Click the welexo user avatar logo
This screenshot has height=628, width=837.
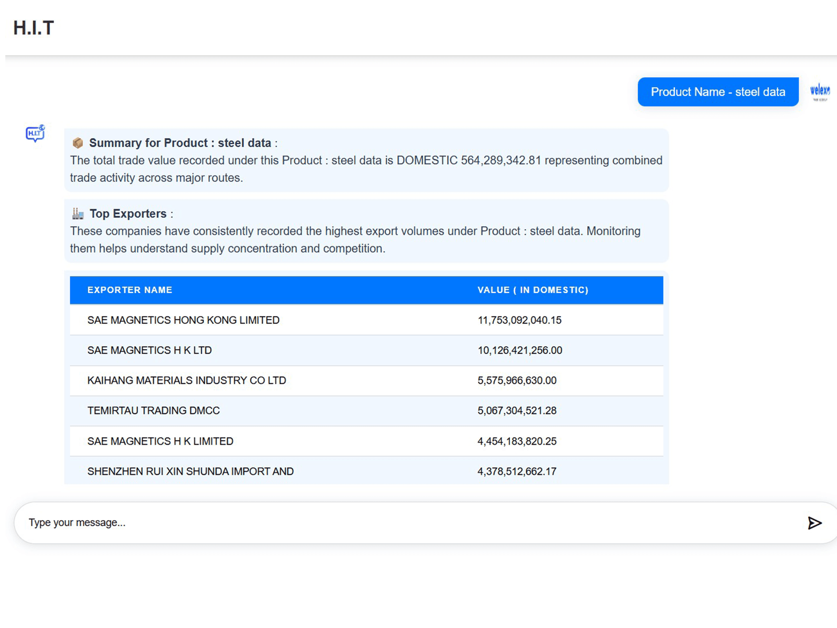tap(819, 92)
